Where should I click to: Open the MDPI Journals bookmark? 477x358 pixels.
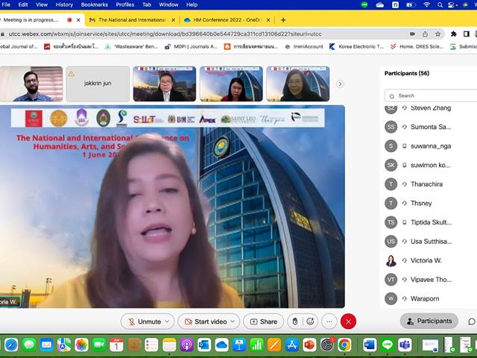coord(191,46)
